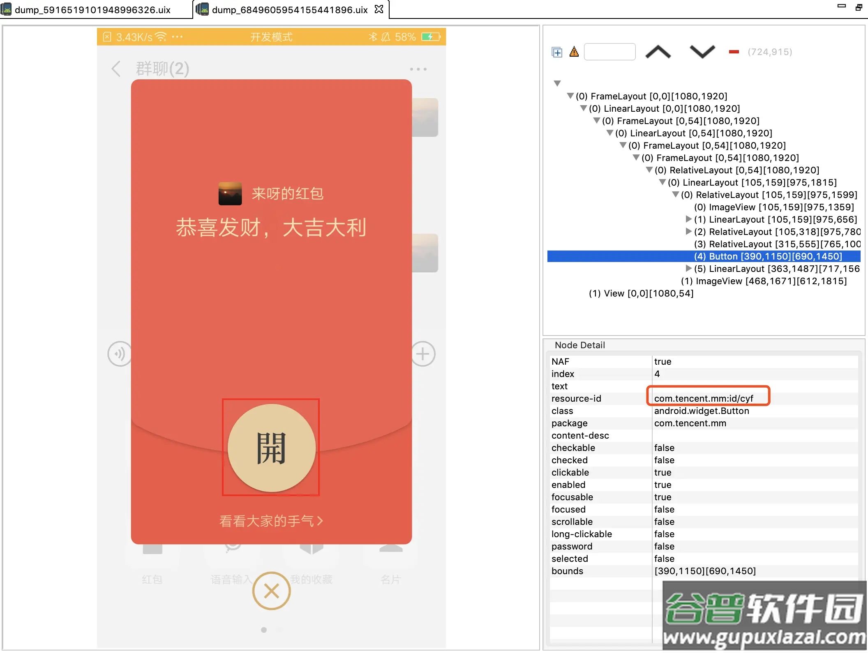Click the round 開 open button
This screenshot has height=653, width=868.
(271, 448)
